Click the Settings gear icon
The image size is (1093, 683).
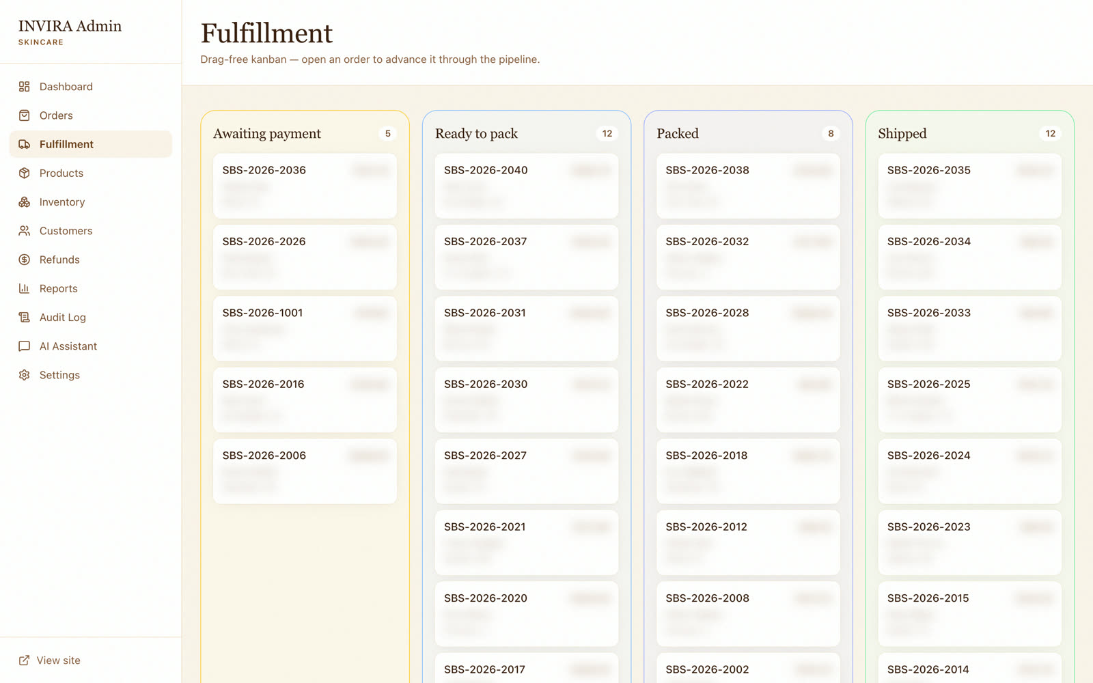(25, 375)
